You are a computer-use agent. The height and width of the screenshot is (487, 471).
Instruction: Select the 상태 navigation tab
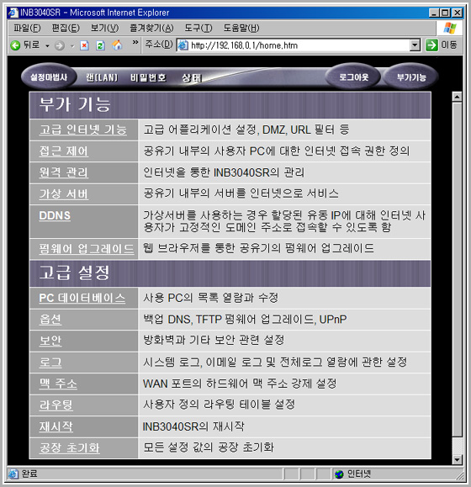click(x=192, y=77)
